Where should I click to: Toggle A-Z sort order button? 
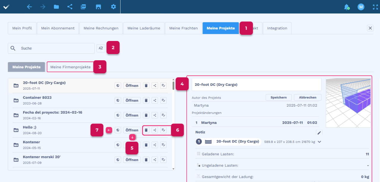[101, 48]
